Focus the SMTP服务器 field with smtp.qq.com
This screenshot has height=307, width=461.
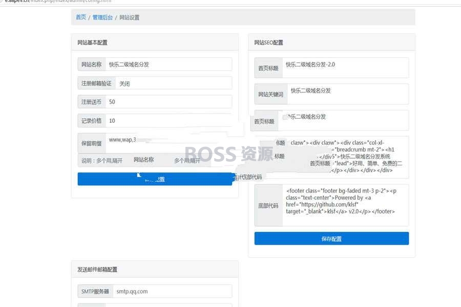pos(173,292)
